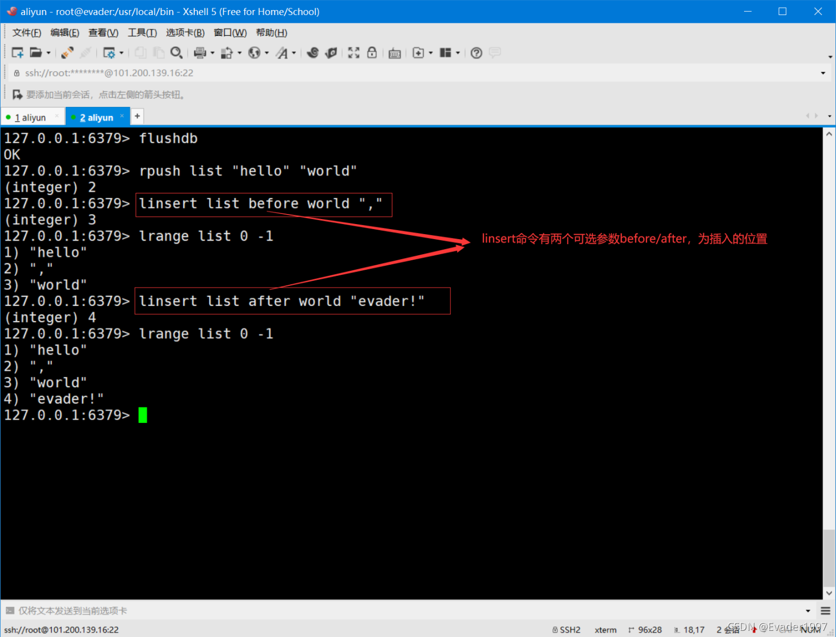Click the Find magnifier icon
The height and width of the screenshot is (637, 836).
177,53
